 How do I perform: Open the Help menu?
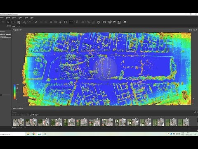32,18
